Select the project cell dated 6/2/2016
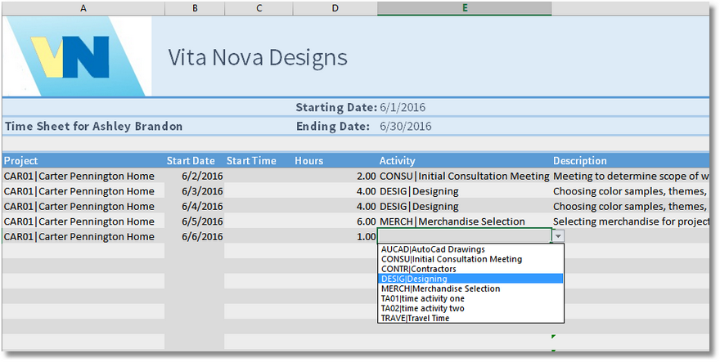The height and width of the screenshot is (362, 720). click(83, 177)
